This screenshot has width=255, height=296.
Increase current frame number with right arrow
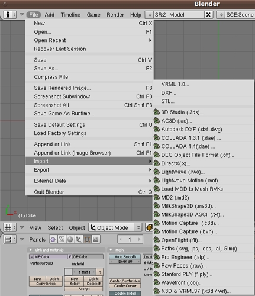coord(139,240)
